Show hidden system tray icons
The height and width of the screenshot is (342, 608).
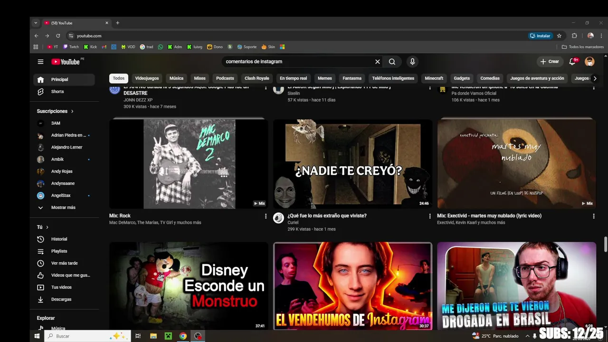pyautogui.click(x=527, y=336)
